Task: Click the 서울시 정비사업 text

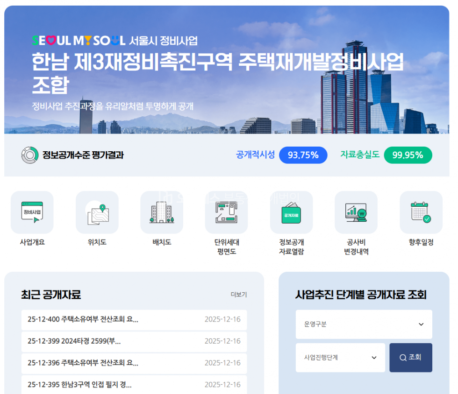Action: pyautogui.click(x=163, y=41)
